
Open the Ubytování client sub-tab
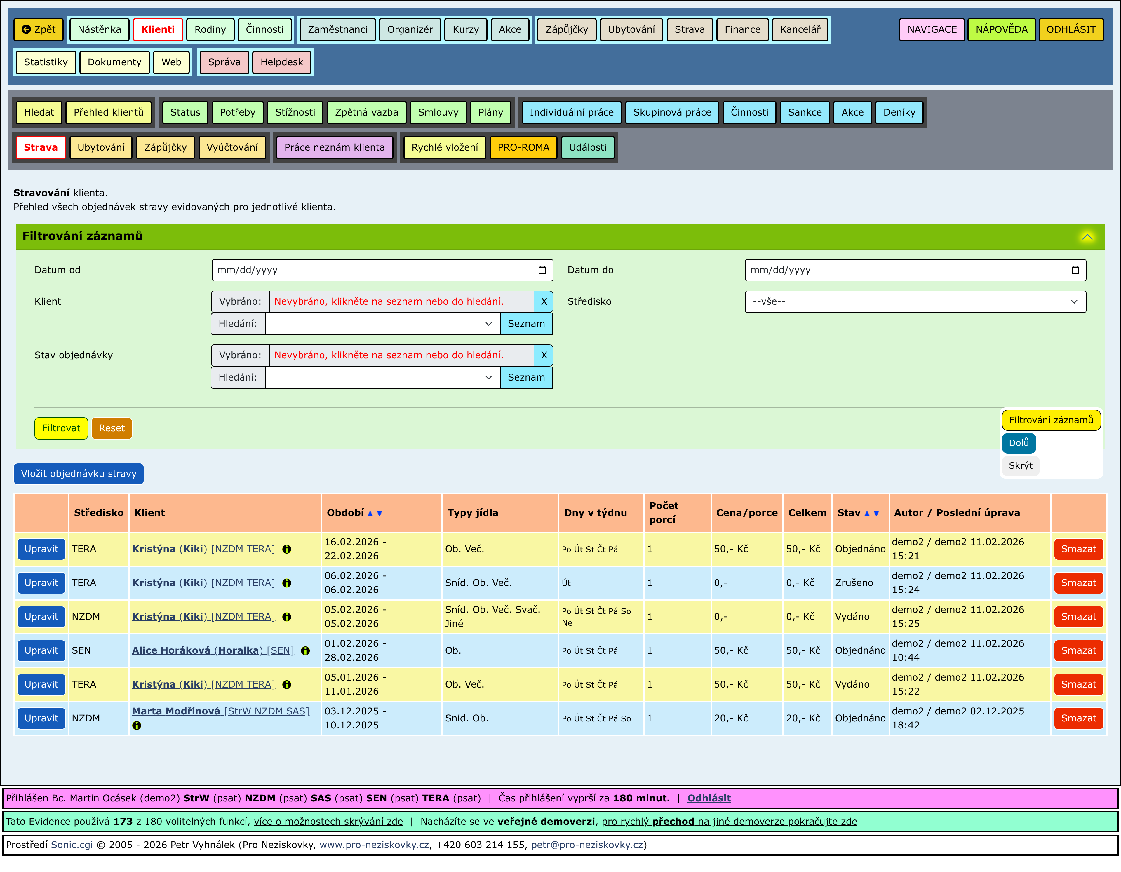(101, 147)
